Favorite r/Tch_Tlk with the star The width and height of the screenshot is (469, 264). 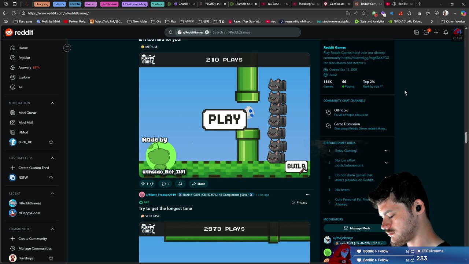pyautogui.click(x=51, y=142)
